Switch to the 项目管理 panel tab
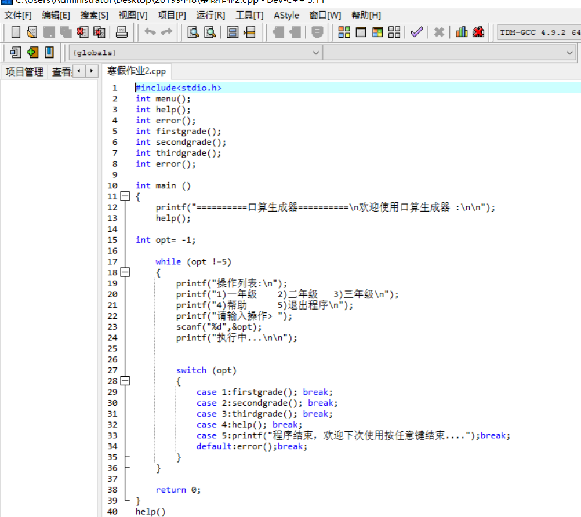Image resolution: width=581 pixels, height=517 pixels. pos(24,72)
